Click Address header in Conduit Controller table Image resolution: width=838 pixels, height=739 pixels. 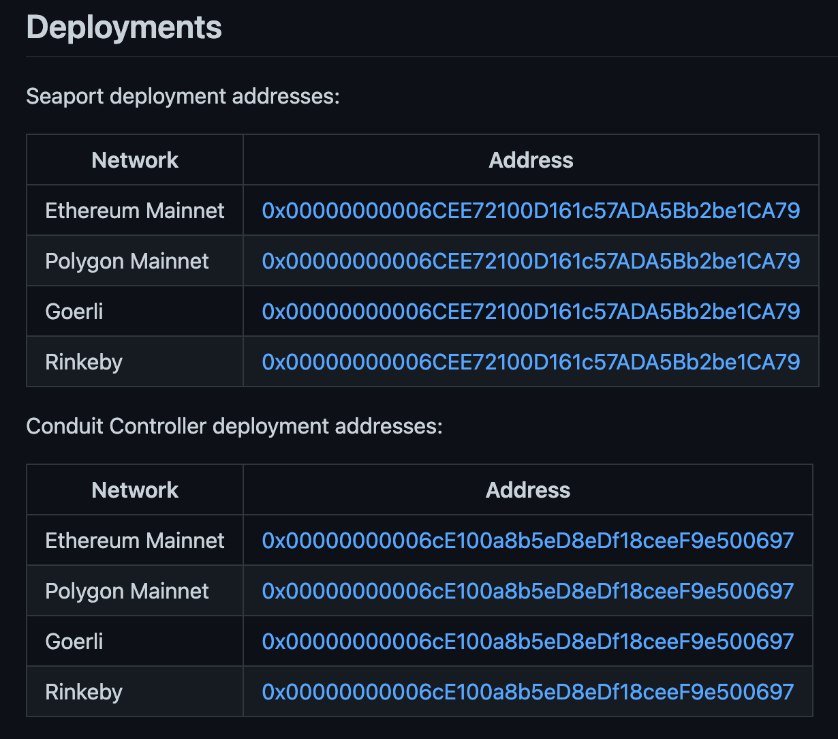(528, 490)
